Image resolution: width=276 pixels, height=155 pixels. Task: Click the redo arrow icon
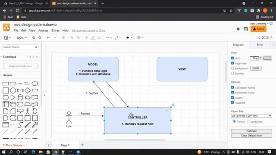coord(55,38)
